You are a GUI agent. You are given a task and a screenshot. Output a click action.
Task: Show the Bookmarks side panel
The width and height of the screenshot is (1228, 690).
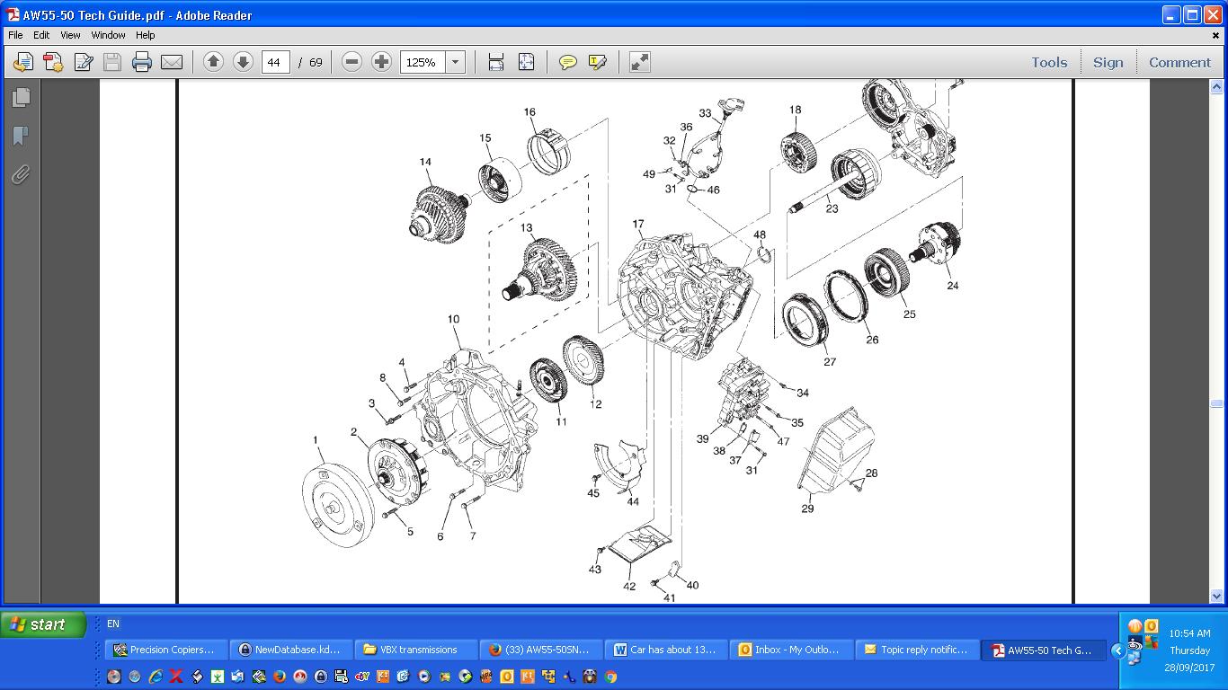[21, 136]
